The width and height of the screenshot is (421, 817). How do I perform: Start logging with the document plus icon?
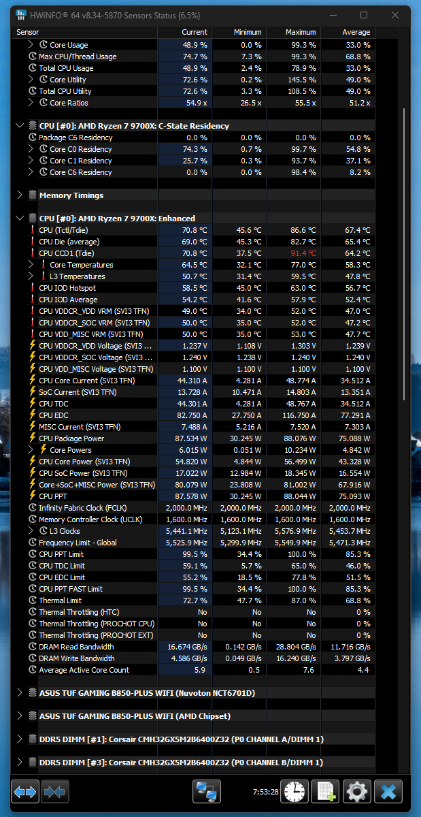(x=325, y=791)
